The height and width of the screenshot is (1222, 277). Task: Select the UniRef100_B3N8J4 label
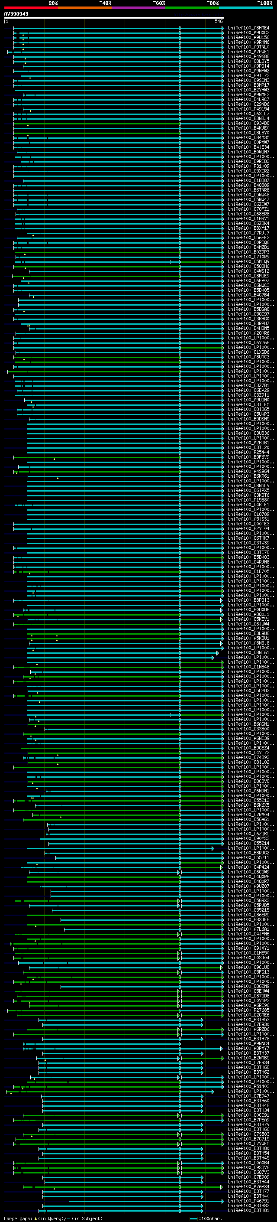click(x=248, y=119)
